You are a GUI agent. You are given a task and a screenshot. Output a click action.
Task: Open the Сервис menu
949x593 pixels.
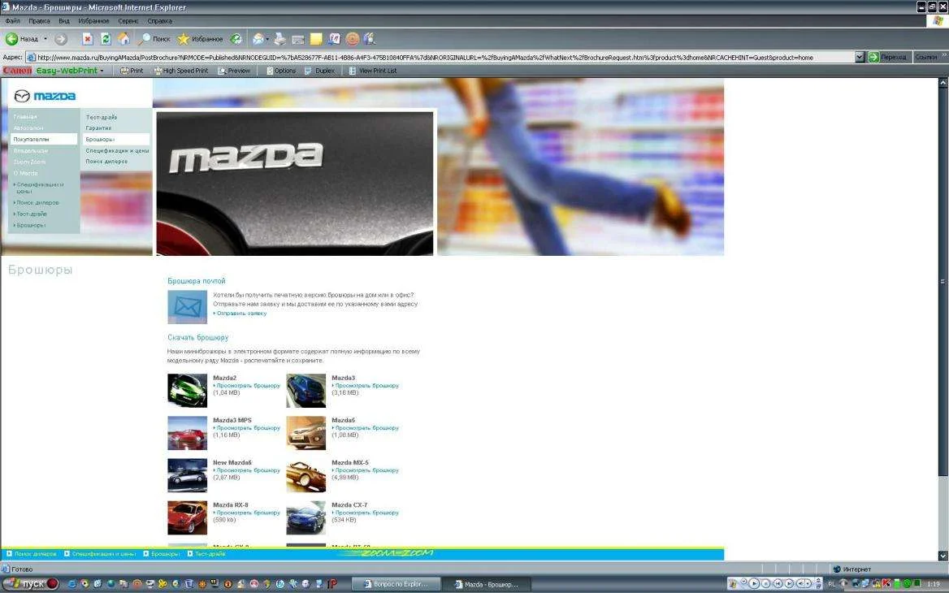coord(128,20)
